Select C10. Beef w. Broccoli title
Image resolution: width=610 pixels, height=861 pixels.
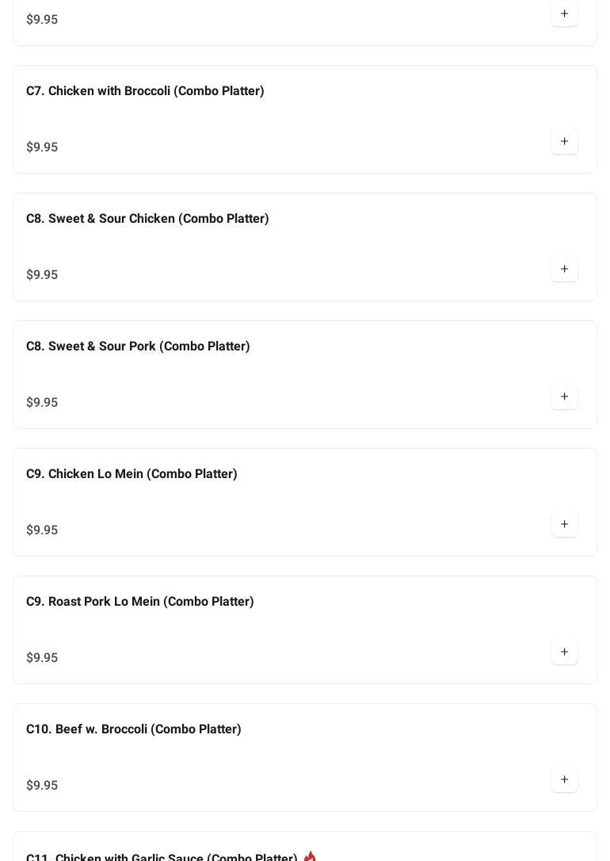coord(134,729)
